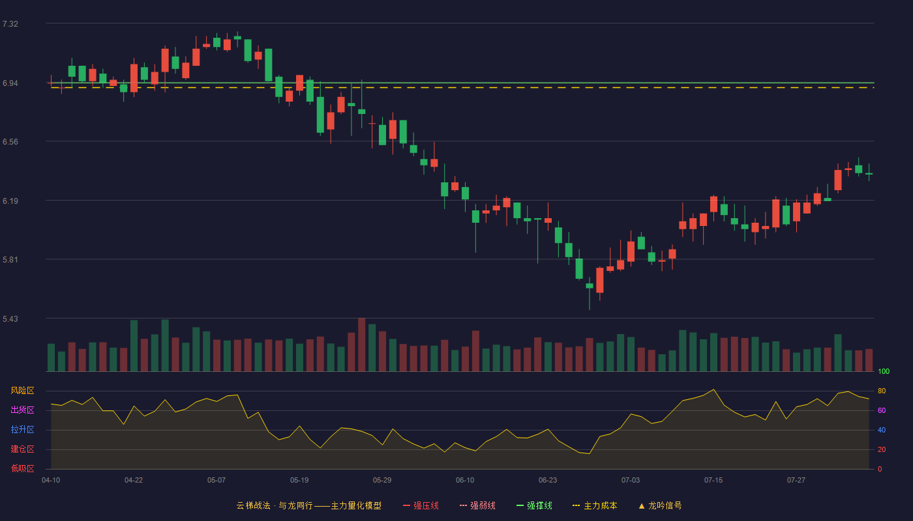Select the 04-22 date label

pos(134,480)
